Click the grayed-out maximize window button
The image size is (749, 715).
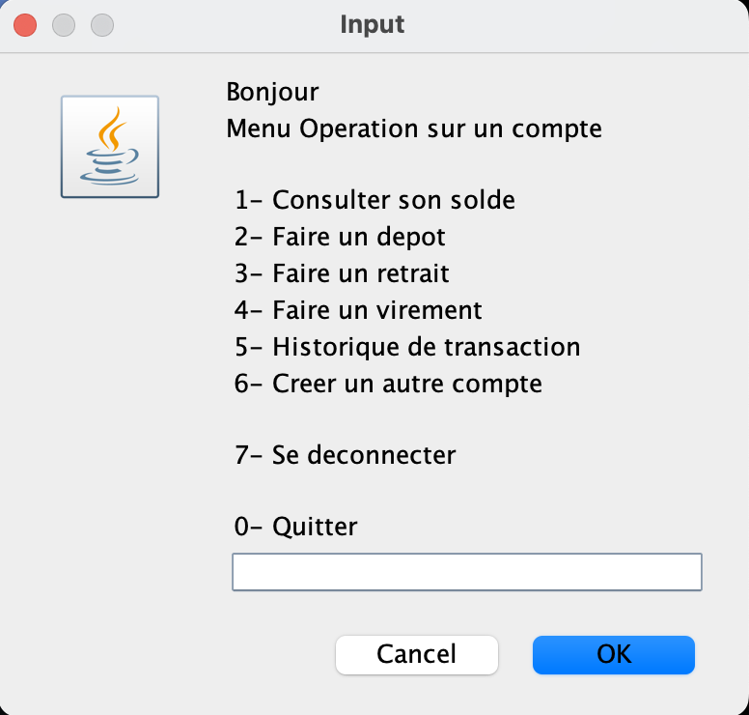pyautogui.click(x=101, y=24)
